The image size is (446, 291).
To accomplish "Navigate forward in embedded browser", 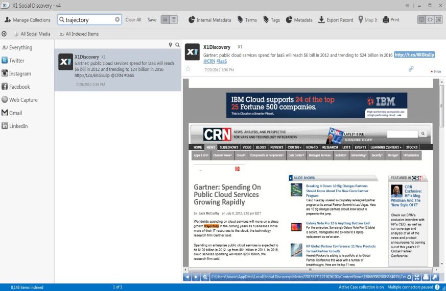I will (196, 277).
